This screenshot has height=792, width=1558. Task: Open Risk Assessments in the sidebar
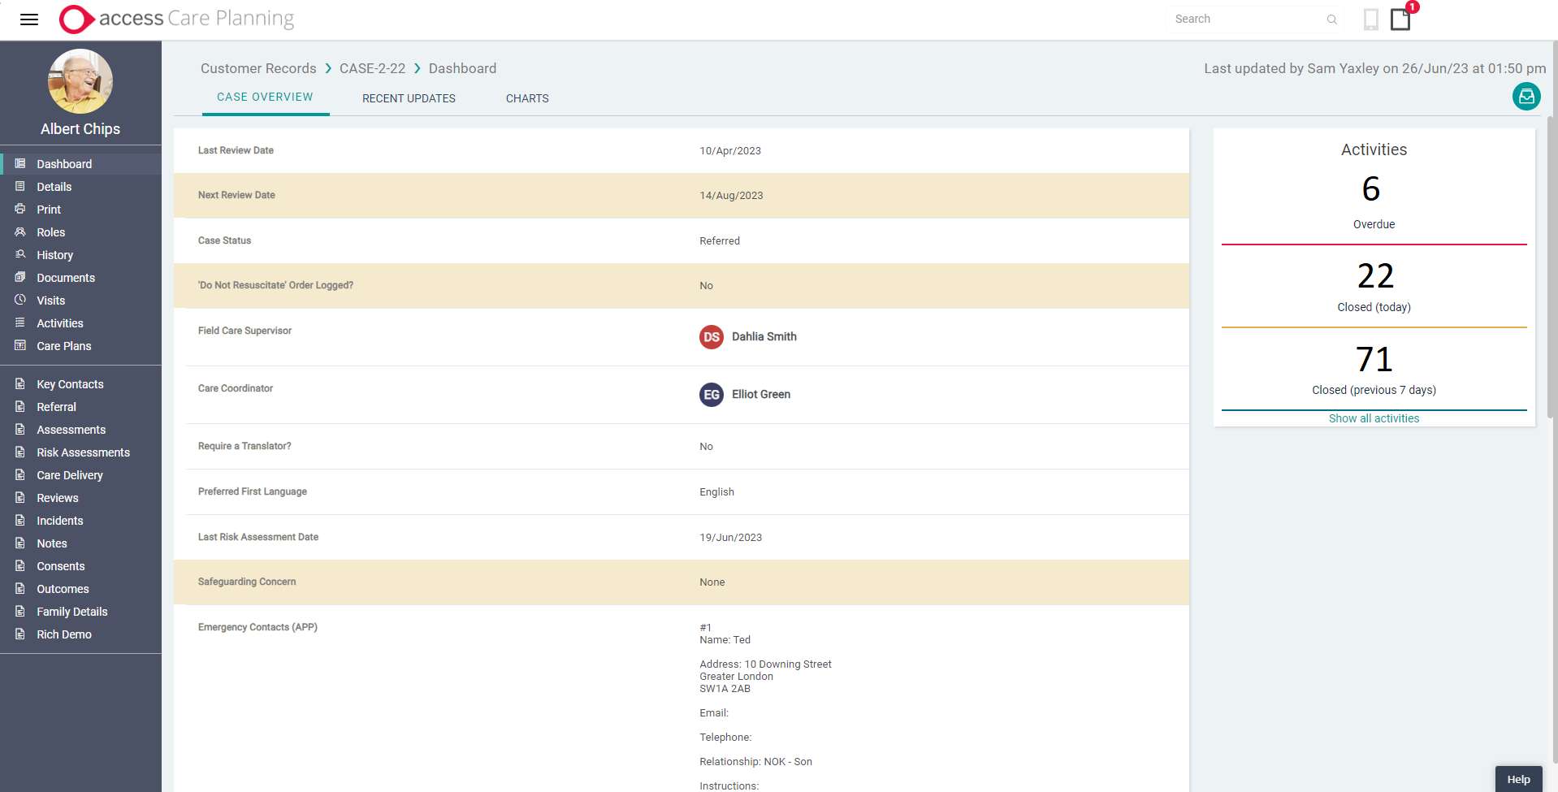[x=83, y=452]
